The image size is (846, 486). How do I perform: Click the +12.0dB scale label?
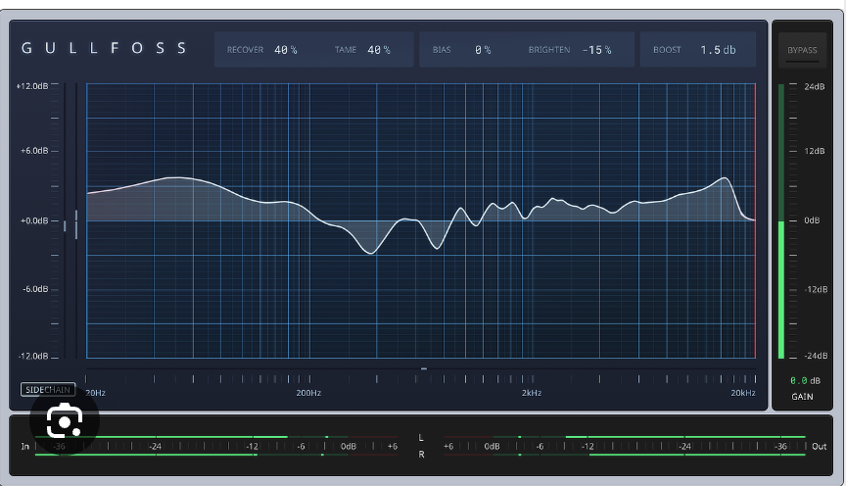tap(32, 86)
